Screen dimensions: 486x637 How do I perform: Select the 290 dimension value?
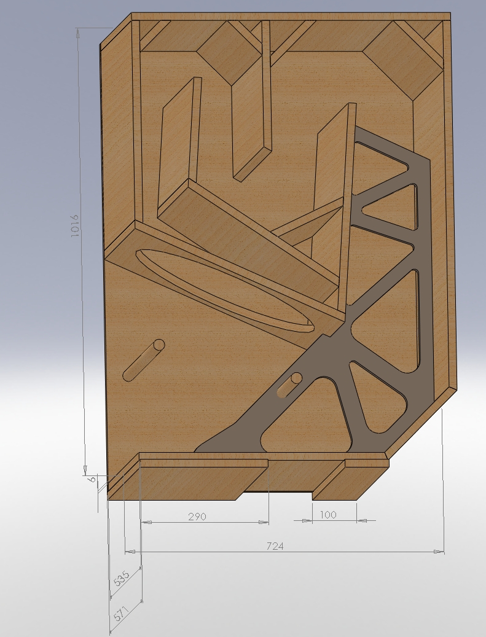[x=197, y=517]
